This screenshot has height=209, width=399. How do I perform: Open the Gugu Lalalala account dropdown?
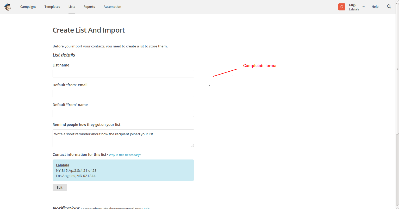(354, 7)
